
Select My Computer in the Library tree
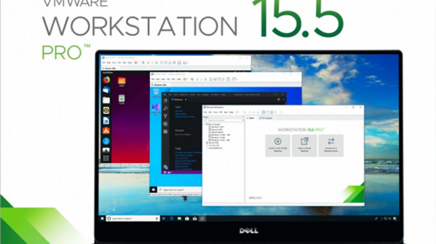tap(214, 124)
